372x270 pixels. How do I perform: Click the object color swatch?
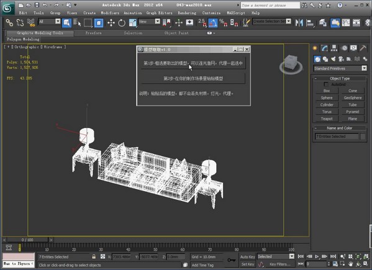coord(363,137)
